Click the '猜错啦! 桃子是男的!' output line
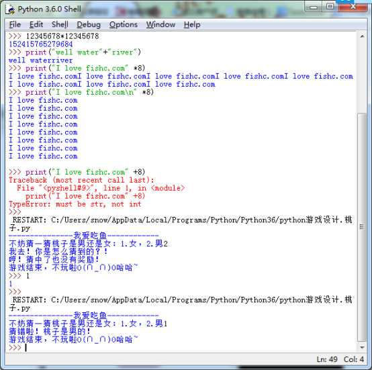 click(50, 331)
